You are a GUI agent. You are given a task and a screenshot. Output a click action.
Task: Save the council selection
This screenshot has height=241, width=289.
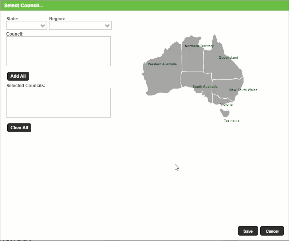pyautogui.click(x=248, y=231)
